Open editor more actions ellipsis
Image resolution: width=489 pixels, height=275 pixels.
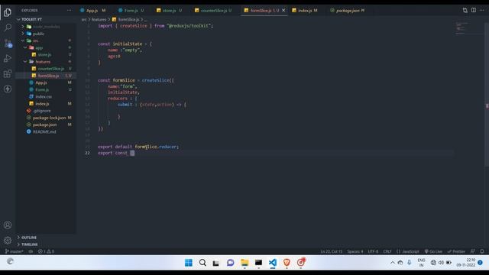click(482, 10)
